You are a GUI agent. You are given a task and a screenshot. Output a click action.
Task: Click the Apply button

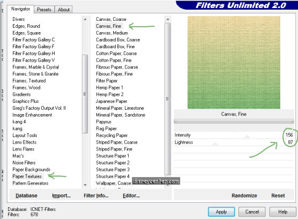[x=221, y=212]
